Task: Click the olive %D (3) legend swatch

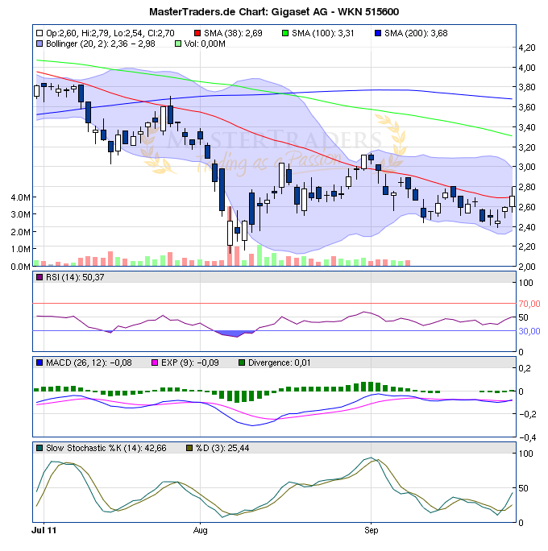Action: pos(189,448)
